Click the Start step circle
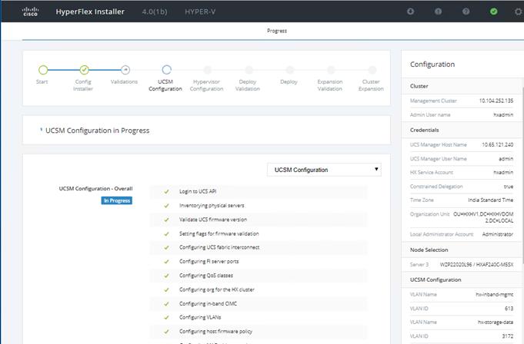This screenshot has height=344, width=524. click(43, 70)
